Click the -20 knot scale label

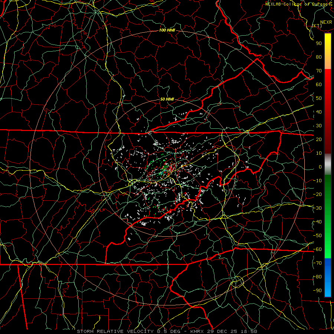point(317,194)
